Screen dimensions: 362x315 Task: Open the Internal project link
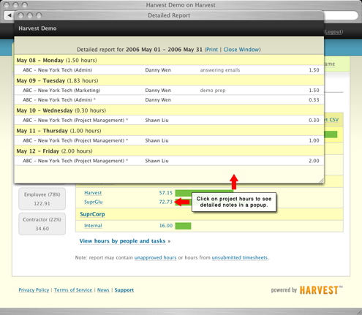[93, 226]
